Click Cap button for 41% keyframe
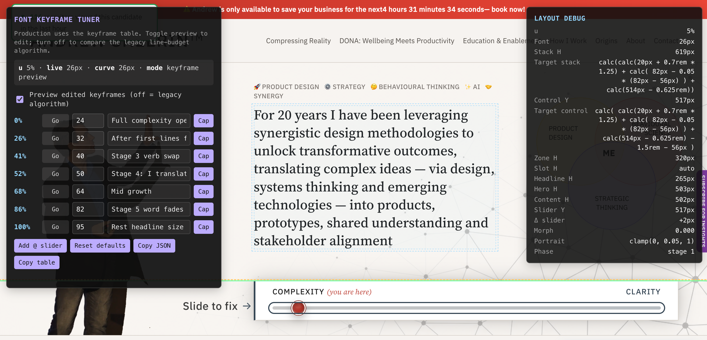This screenshot has height=340, width=707. pos(203,156)
